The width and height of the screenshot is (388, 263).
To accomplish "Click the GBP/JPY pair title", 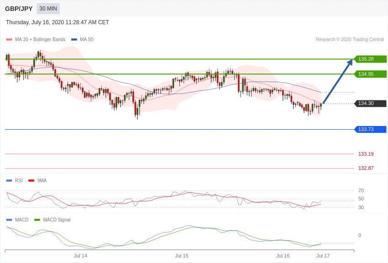I will point(19,9).
